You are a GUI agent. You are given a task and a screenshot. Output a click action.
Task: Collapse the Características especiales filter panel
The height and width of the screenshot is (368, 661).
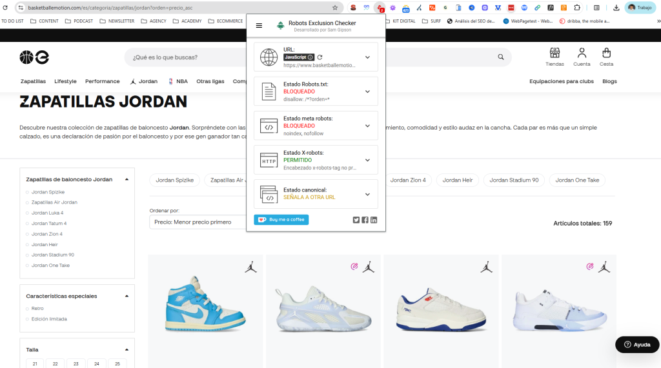click(127, 296)
